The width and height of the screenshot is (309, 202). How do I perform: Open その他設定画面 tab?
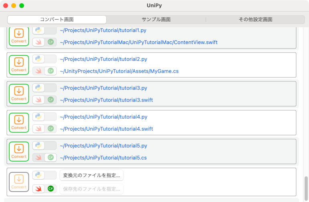(255, 20)
